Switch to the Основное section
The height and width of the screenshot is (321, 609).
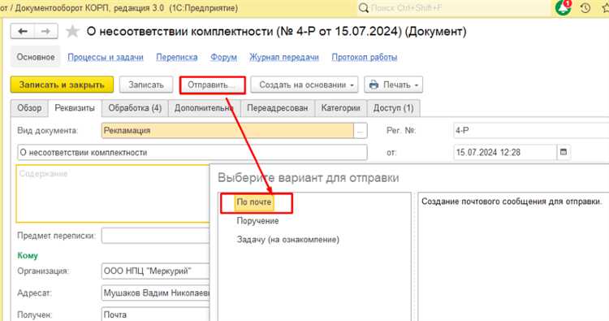pyautogui.click(x=36, y=57)
